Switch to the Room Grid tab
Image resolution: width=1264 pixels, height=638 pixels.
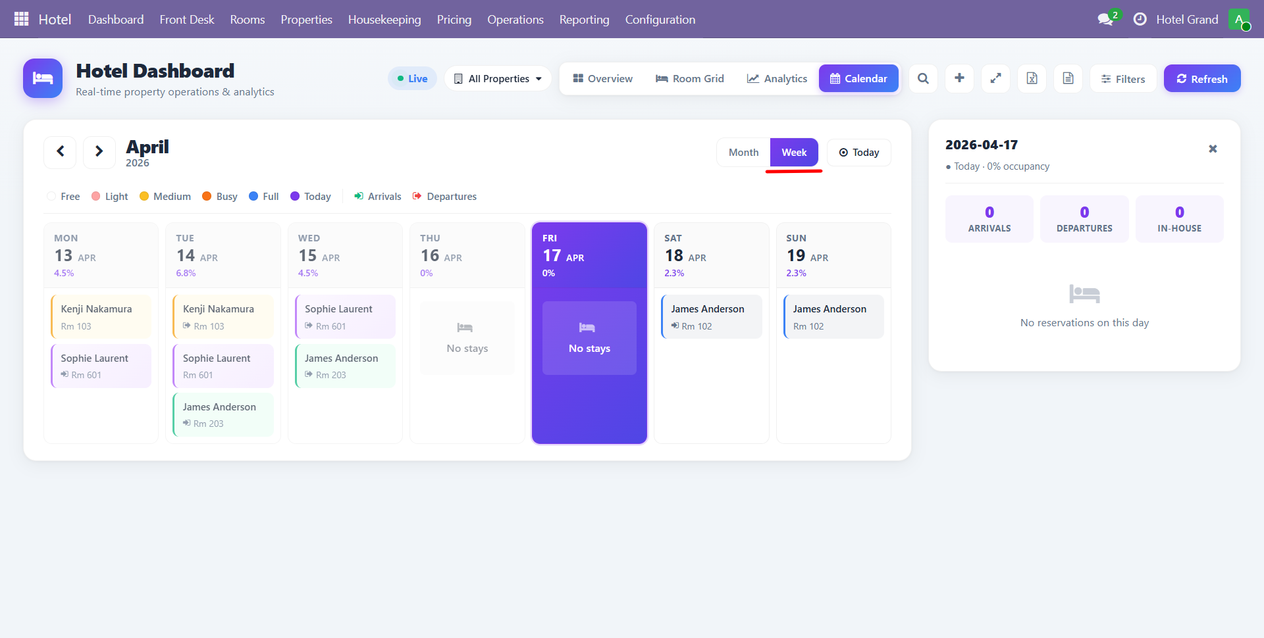point(689,79)
